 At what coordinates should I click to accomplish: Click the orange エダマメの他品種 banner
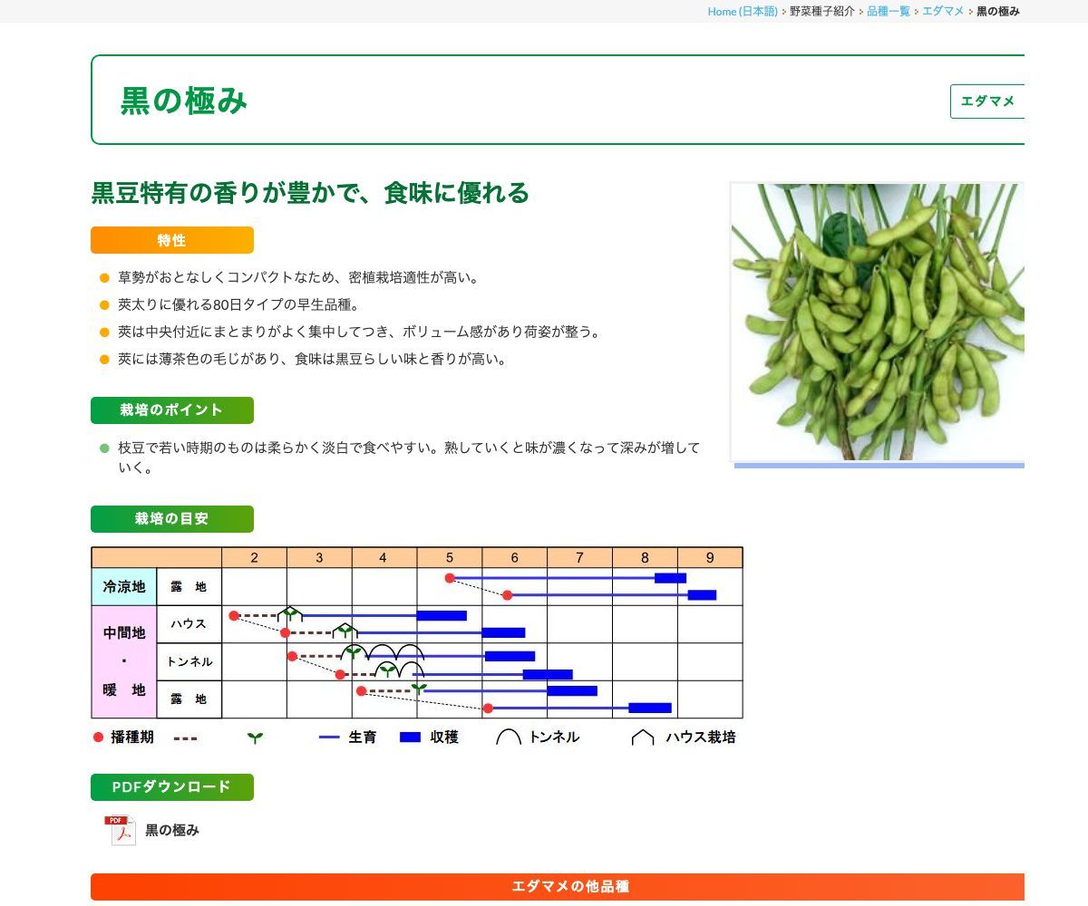[x=558, y=887]
